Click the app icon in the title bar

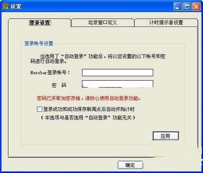click(x=6, y=6)
